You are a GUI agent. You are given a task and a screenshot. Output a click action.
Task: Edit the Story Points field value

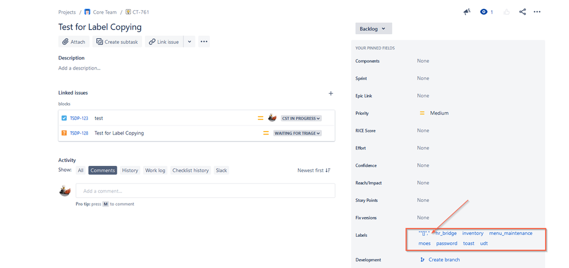point(423,200)
